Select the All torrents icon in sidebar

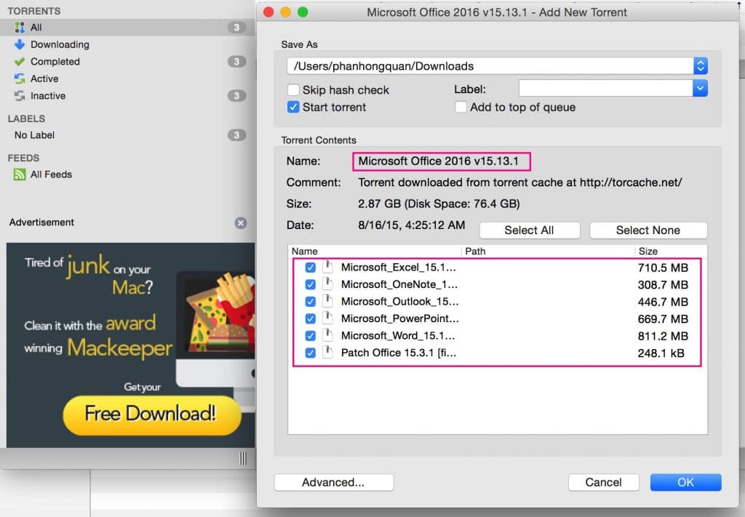pyautogui.click(x=20, y=28)
